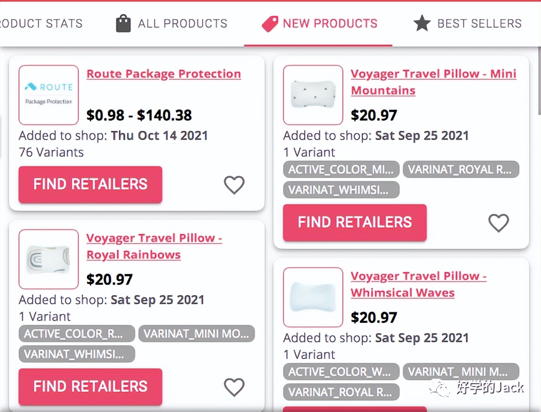Open the Product Stats tab
The height and width of the screenshot is (412, 541).
[x=41, y=23]
